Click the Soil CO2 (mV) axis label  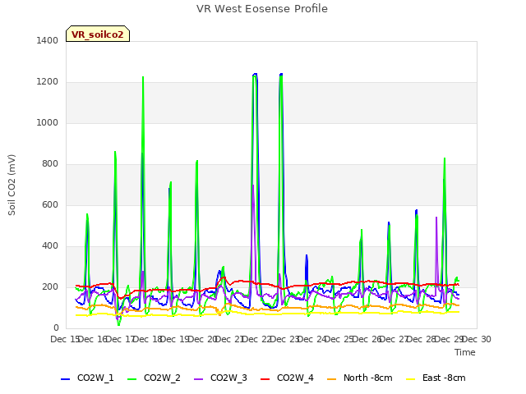[12, 185]
